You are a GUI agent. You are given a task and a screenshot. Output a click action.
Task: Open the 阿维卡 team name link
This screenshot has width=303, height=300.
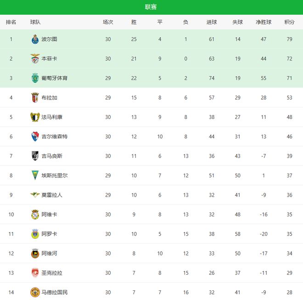coord(49,215)
